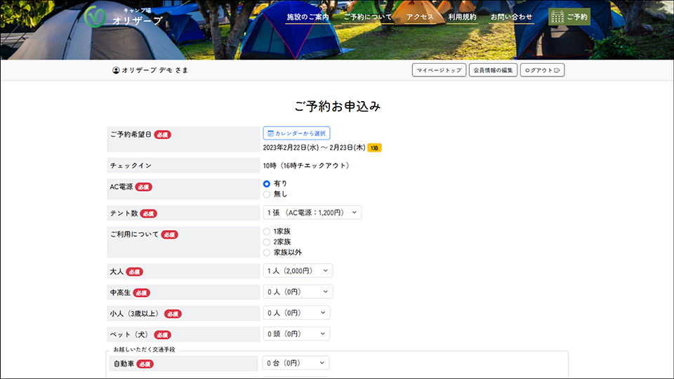This screenshot has height=379, width=674.
Task: Select 有り for AC電源
Action: tap(267, 183)
